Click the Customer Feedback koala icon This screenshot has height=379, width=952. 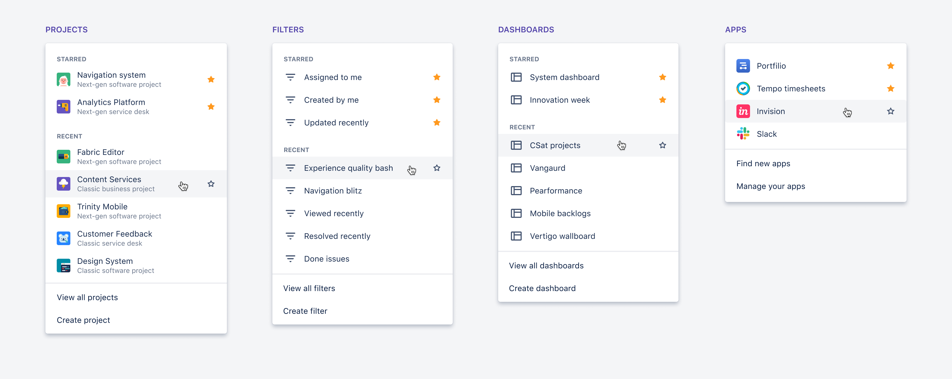pyautogui.click(x=63, y=239)
